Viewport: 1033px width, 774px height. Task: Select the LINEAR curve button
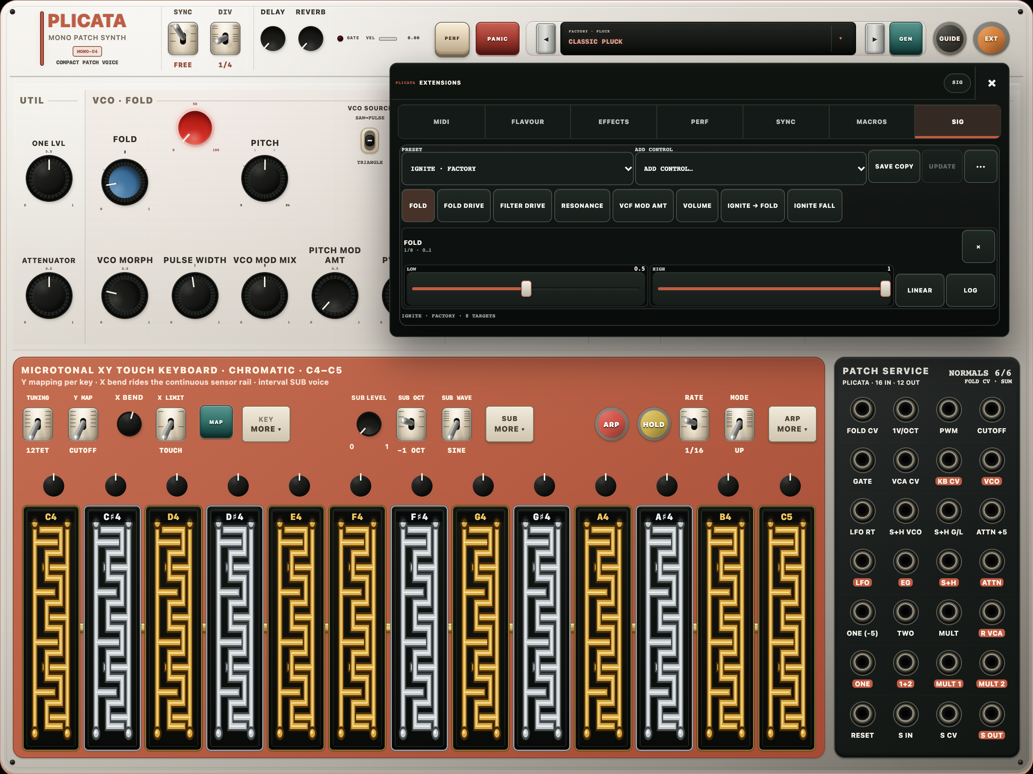920,290
